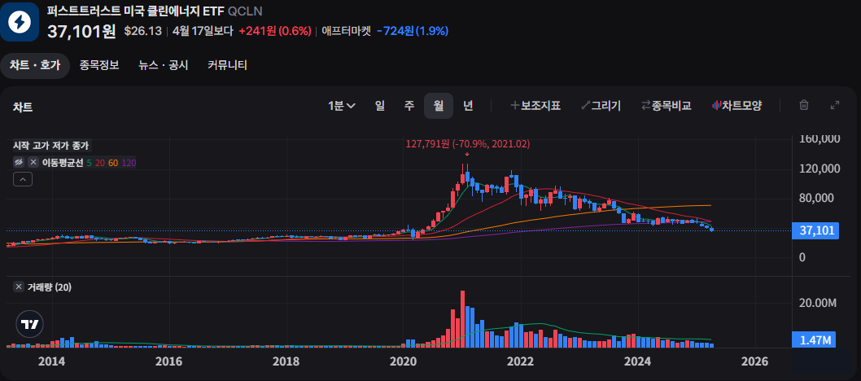The width and height of the screenshot is (861, 381).
Task: Change chart style via 차트모양
Action: coord(736,106)
